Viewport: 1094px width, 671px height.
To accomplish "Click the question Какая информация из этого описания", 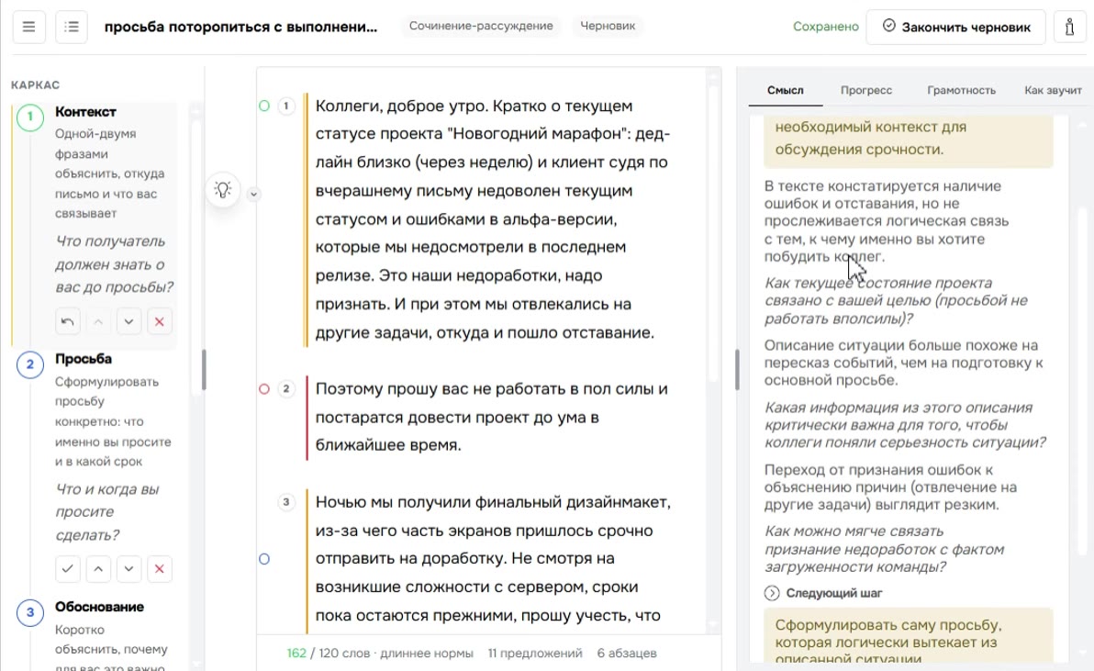I will pos(905,425).
